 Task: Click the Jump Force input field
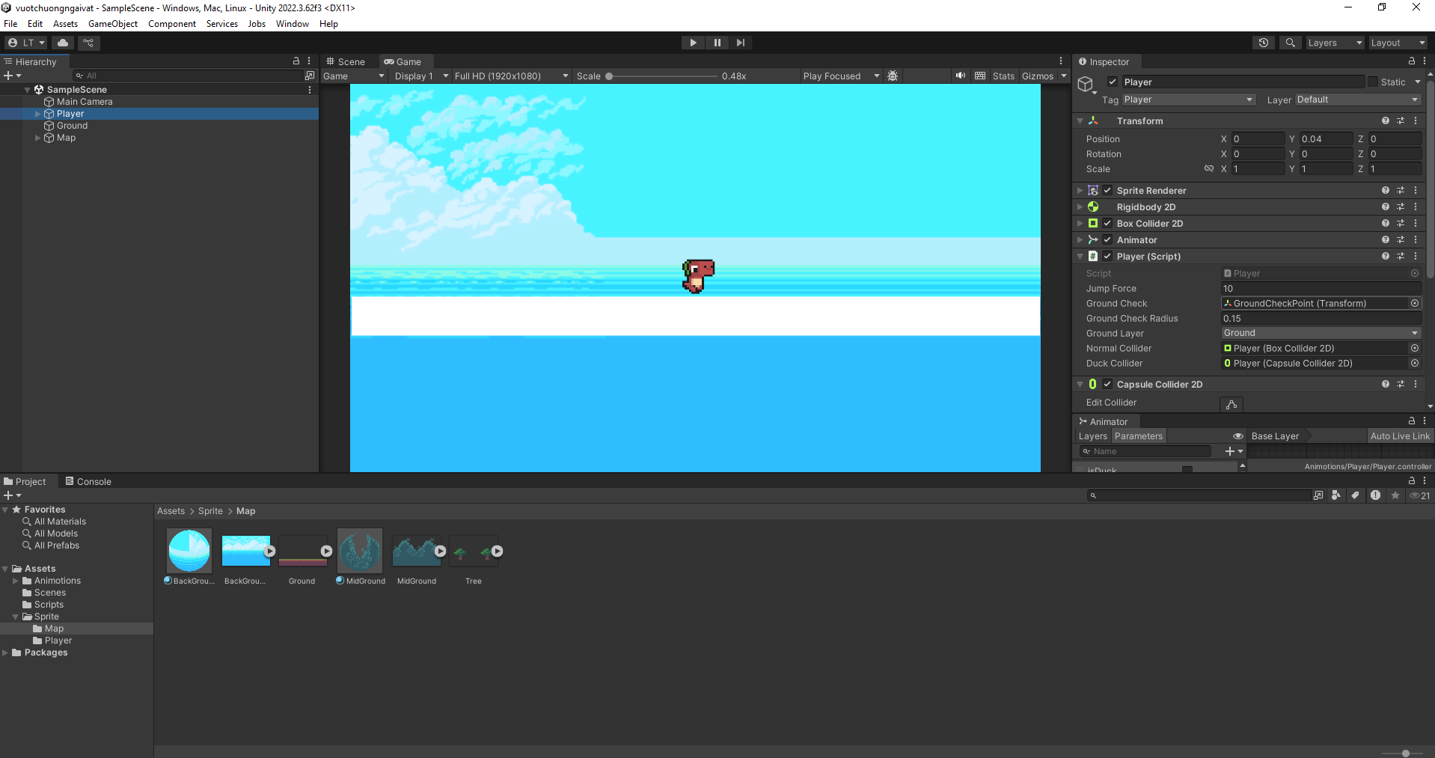point(1321,289)
